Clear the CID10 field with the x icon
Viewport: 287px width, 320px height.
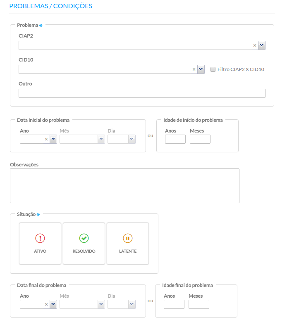coord(194,69)
